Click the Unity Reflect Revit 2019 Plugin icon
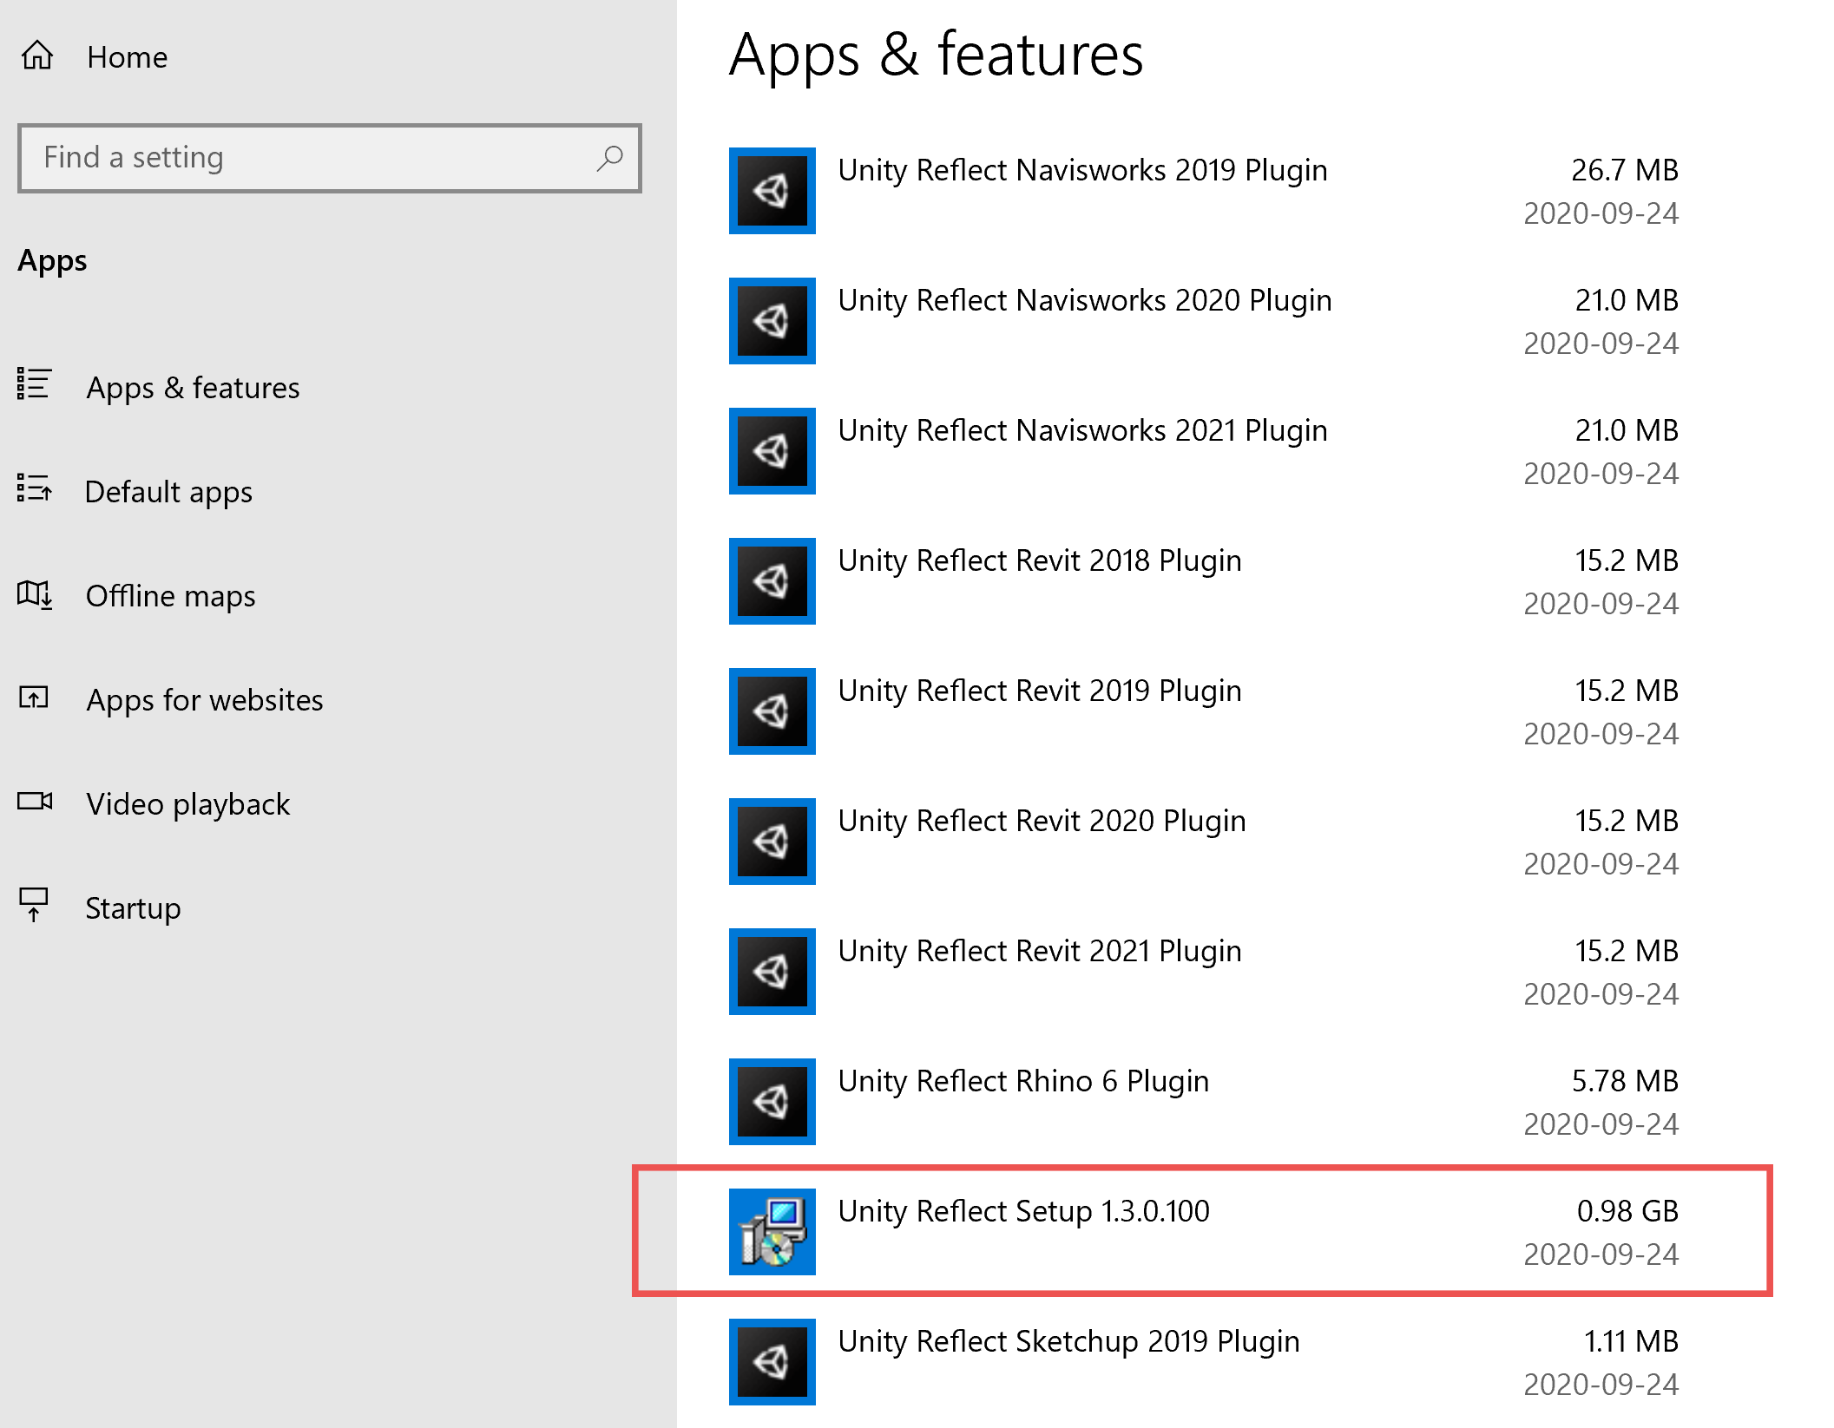This screenshot has width=1834, height=1428. point(772,711)
